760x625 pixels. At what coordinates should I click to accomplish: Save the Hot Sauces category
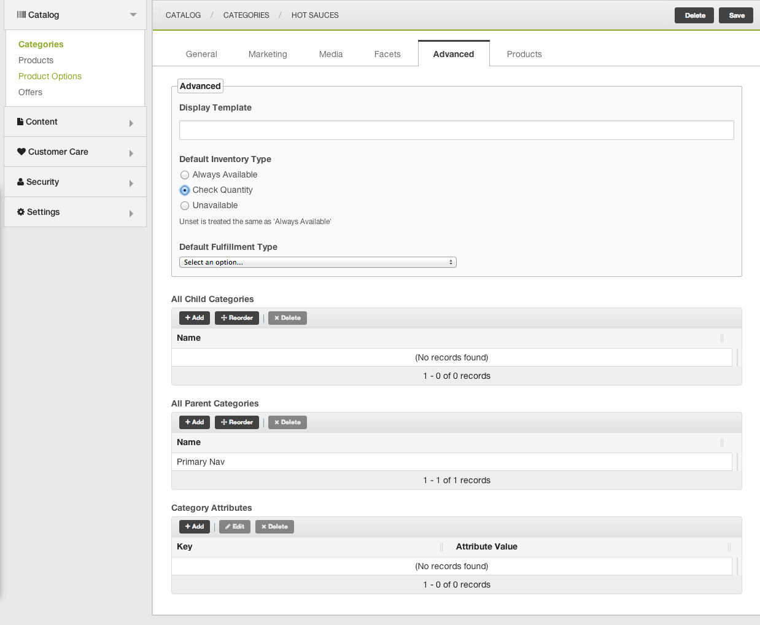[737, 15]
